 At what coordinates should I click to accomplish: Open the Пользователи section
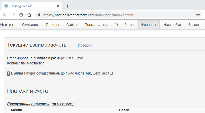(x=96, y=25)
